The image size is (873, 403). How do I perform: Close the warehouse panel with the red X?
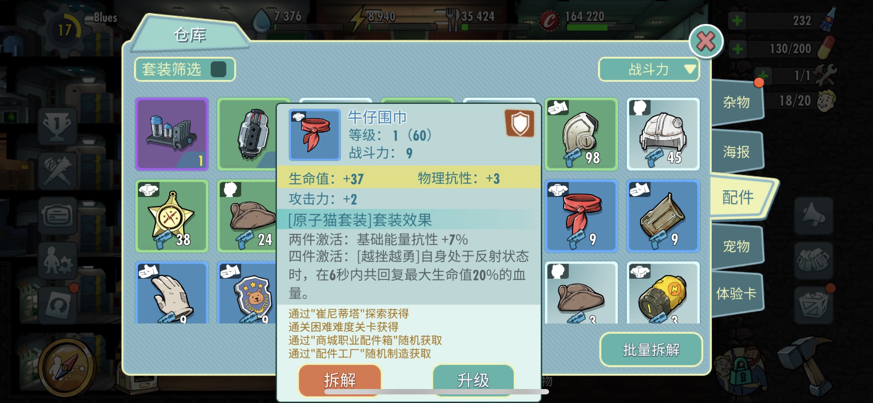tap(706, 42)
